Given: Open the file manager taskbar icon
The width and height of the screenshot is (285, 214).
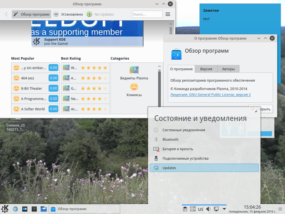Looking at the screenshot, I should 44,209.
